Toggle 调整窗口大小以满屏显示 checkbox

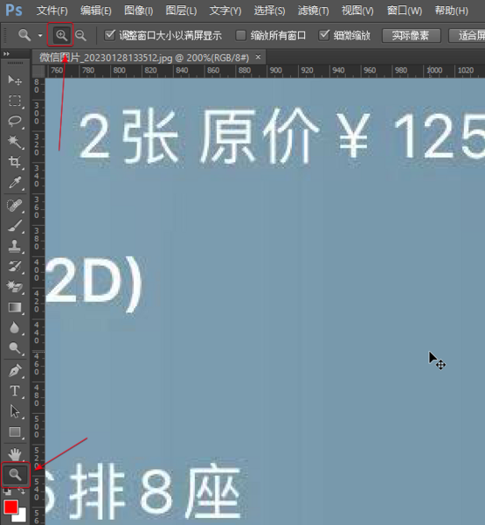(x=109, y=35)
